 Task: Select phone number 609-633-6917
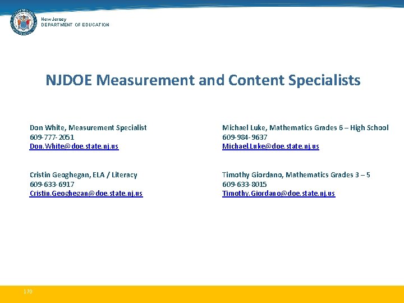click(52, 184)
